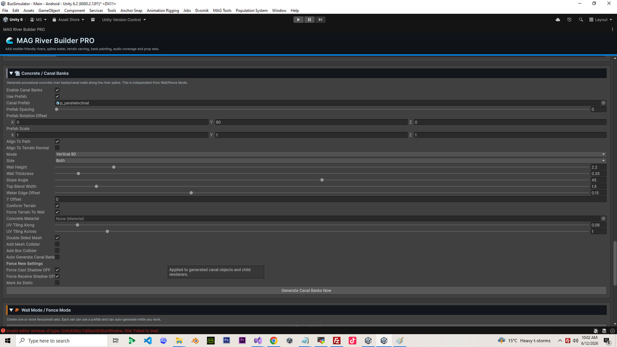Click the vertical scrollbar of the panel

click(x=615, y=263)
